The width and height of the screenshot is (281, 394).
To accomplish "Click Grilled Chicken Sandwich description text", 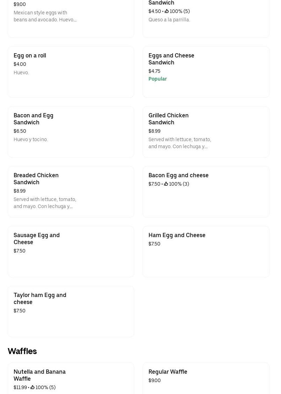I will 180,143.
